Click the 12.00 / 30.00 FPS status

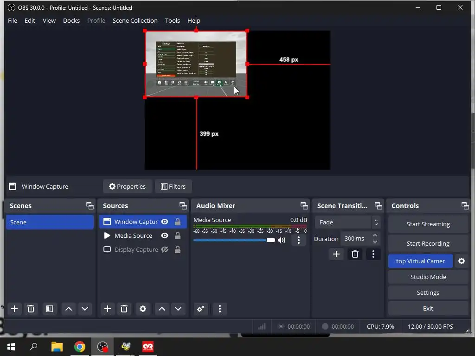click(430, 327)
